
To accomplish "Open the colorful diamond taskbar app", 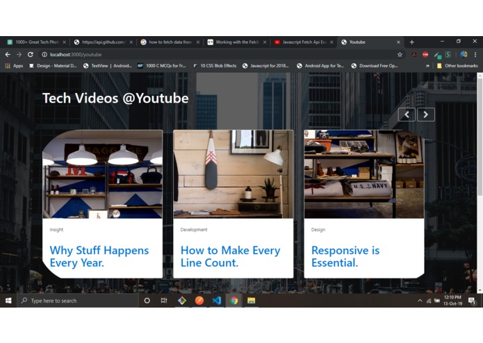I will [x=182, y=301].
